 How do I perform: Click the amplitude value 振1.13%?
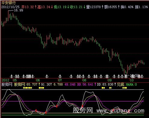[x=141, y=7]
